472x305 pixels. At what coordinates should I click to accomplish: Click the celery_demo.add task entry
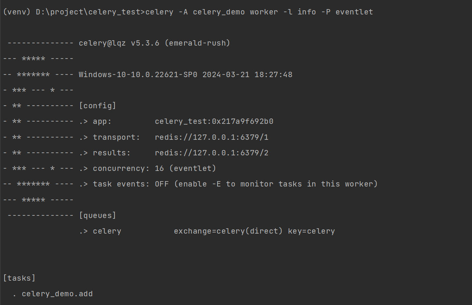pos(57,294)
